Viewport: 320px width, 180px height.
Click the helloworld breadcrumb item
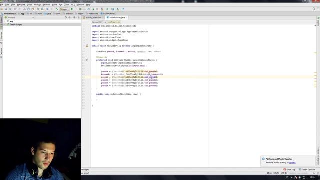pyautogui.click(x=92, y=14)
